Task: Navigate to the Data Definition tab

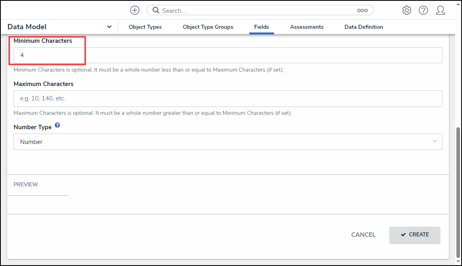Action: 364,27
